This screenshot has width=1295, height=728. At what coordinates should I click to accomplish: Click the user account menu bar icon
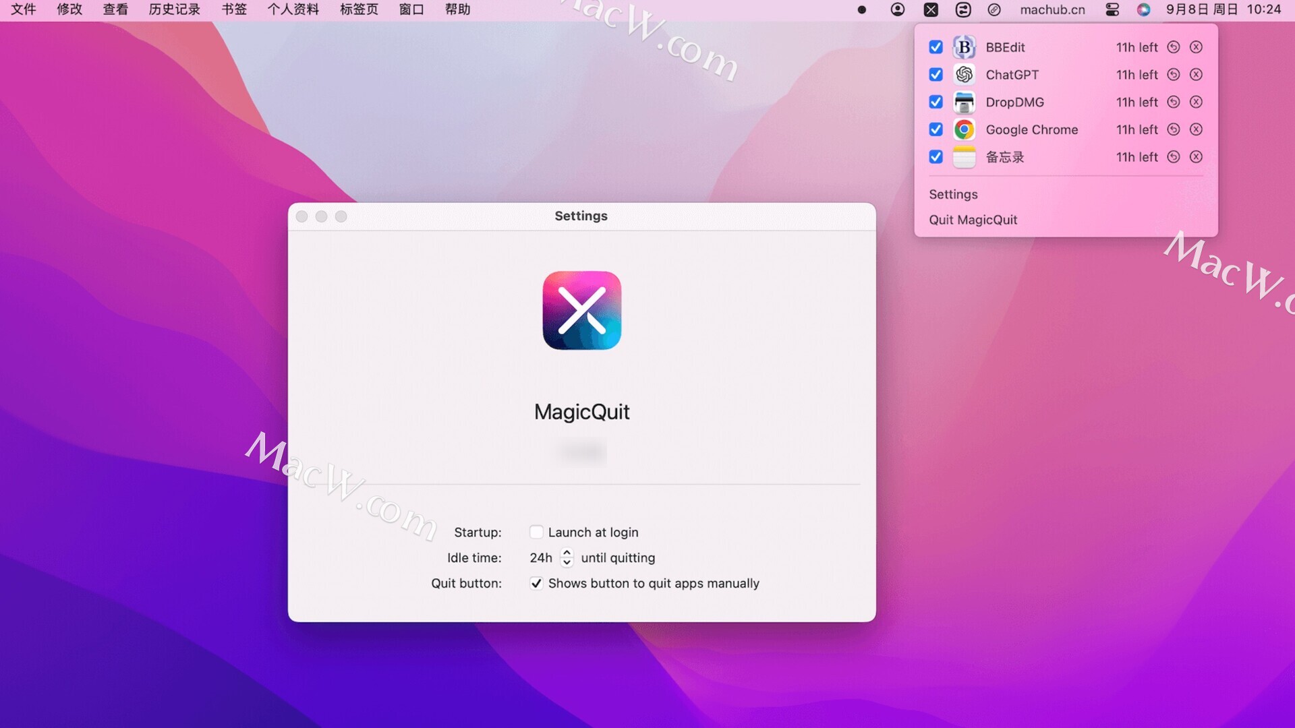(898, 9)
